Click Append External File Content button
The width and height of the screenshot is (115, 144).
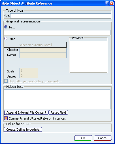click(x=26, y=112)
